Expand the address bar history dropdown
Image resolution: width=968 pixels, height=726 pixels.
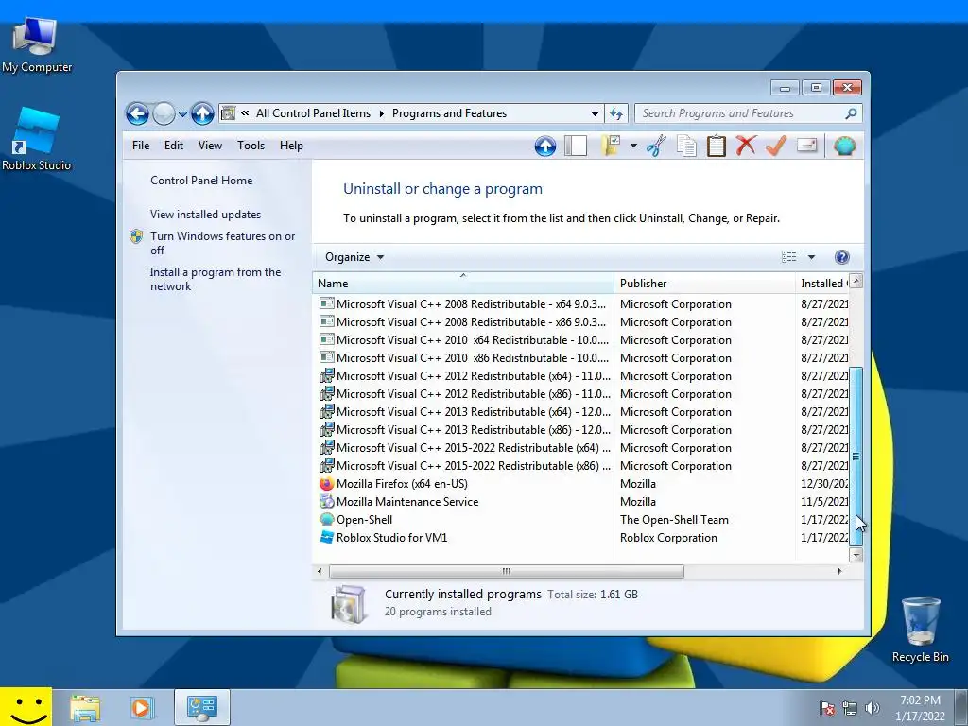click(x=595, y=113)
